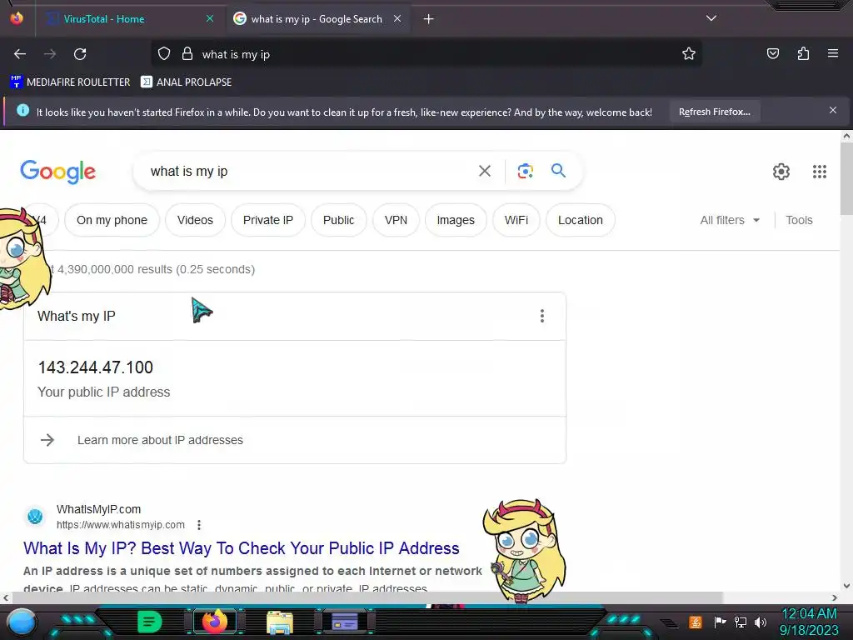
Task: Open File Explorer from the taskbar
Action: (x=280, y=622)
